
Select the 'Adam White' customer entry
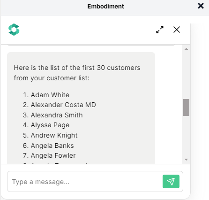click(50, 95)
